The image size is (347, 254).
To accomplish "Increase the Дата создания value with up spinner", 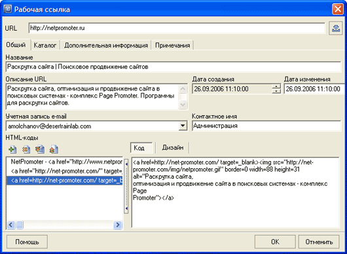I will (276, 86).
